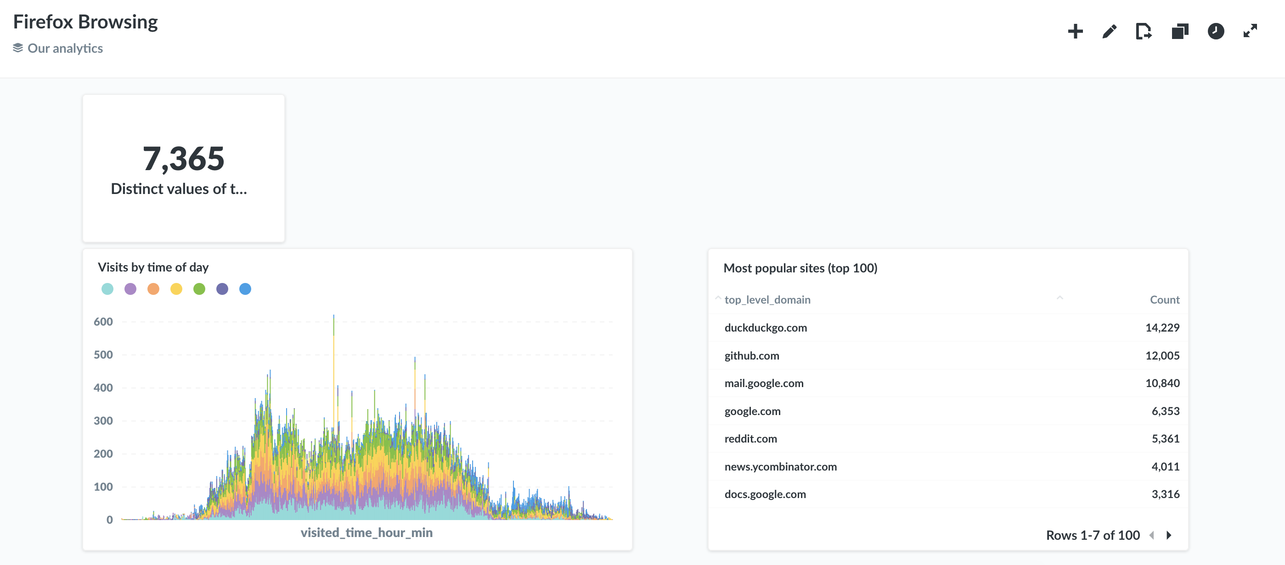Click the 4,011 count value
This screenshot has height=565, width=1285.
coord(1165,467)
